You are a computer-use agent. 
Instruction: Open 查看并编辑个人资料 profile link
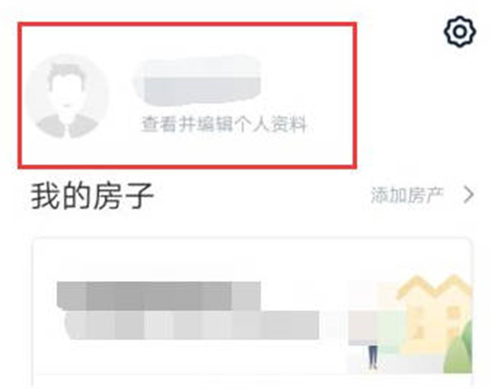pos(224,124)
